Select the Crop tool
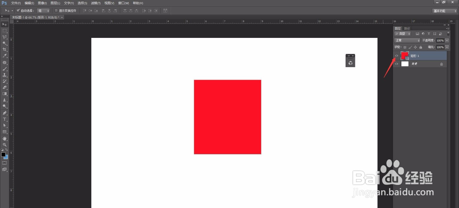Screen dimensions: 459x208 coord(4,50)
